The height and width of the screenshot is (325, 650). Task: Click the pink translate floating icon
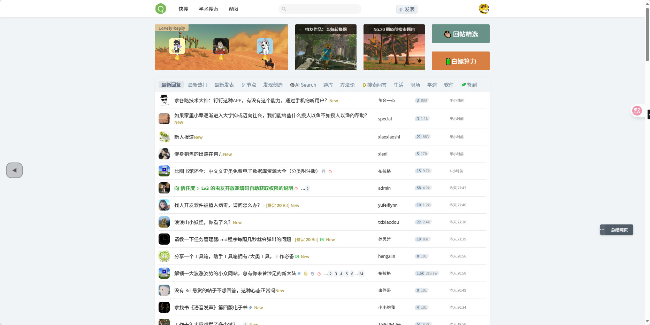[x=637, y=111]
